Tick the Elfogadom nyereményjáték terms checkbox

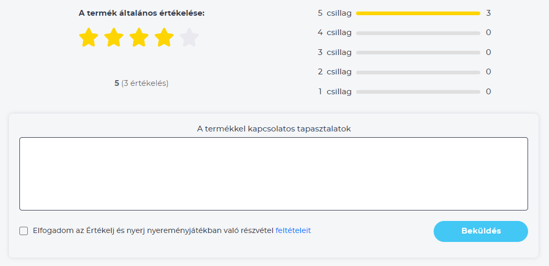click(x=24, y=231)
